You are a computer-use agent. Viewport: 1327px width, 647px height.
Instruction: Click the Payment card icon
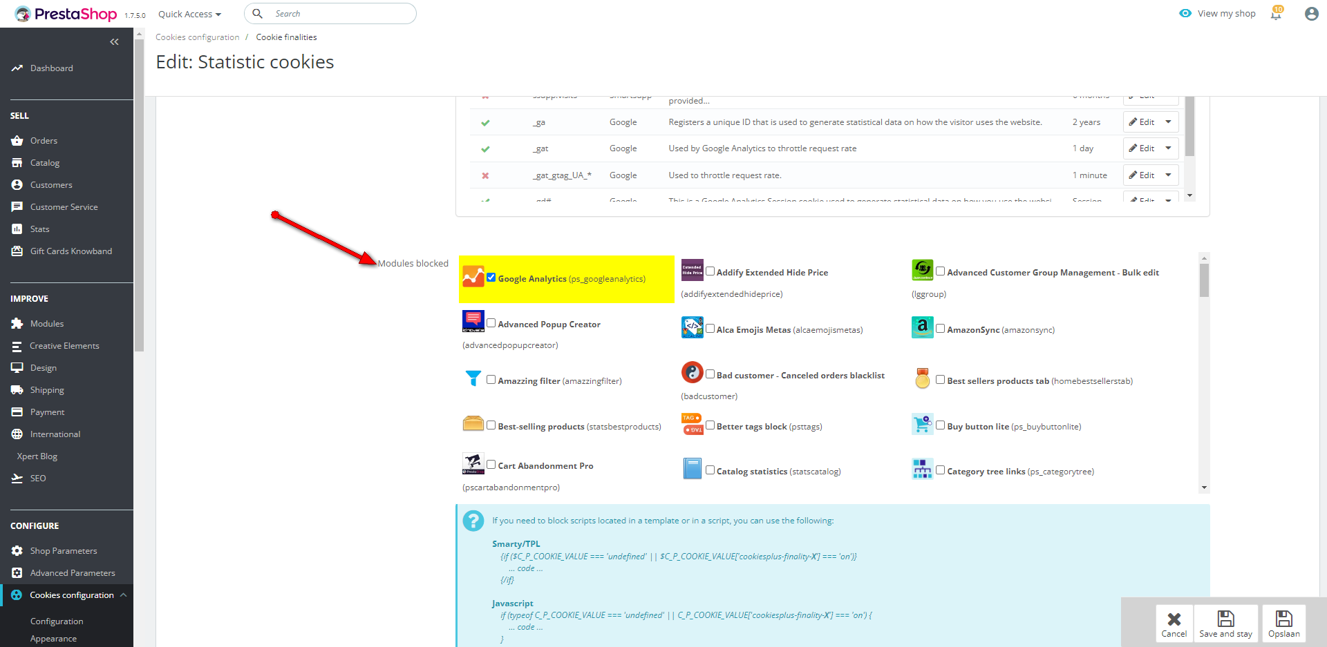point(17,412)
